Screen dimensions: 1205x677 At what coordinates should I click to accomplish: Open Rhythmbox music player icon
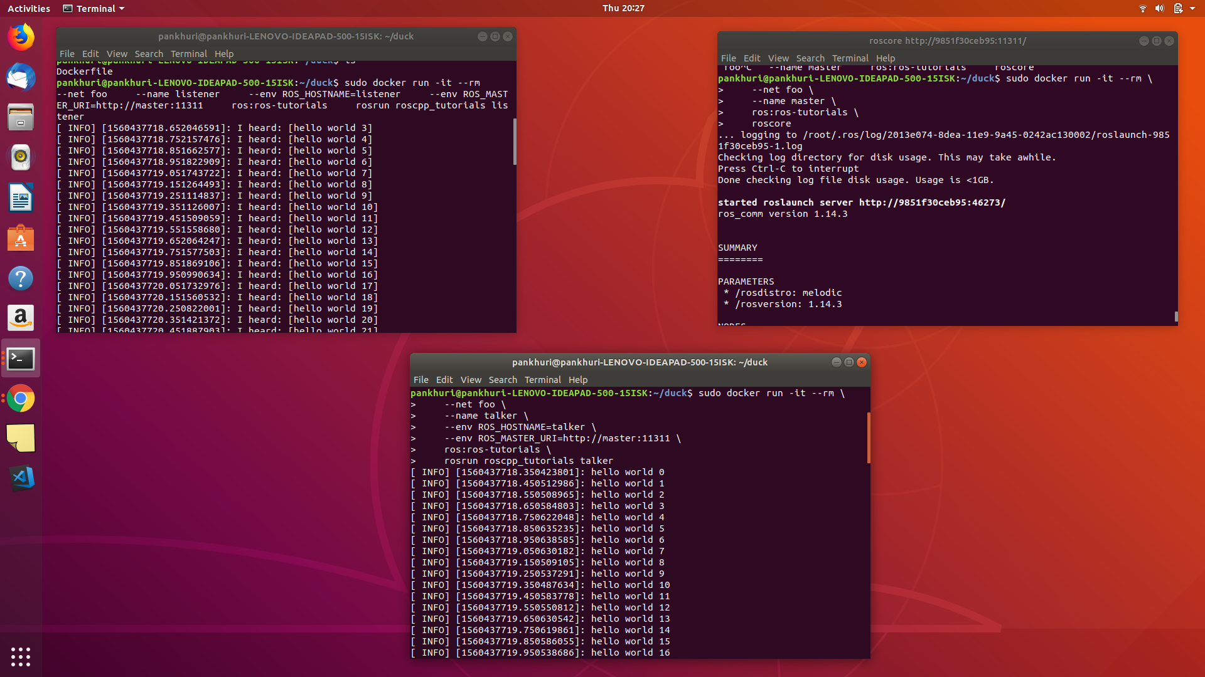point(21,157)
